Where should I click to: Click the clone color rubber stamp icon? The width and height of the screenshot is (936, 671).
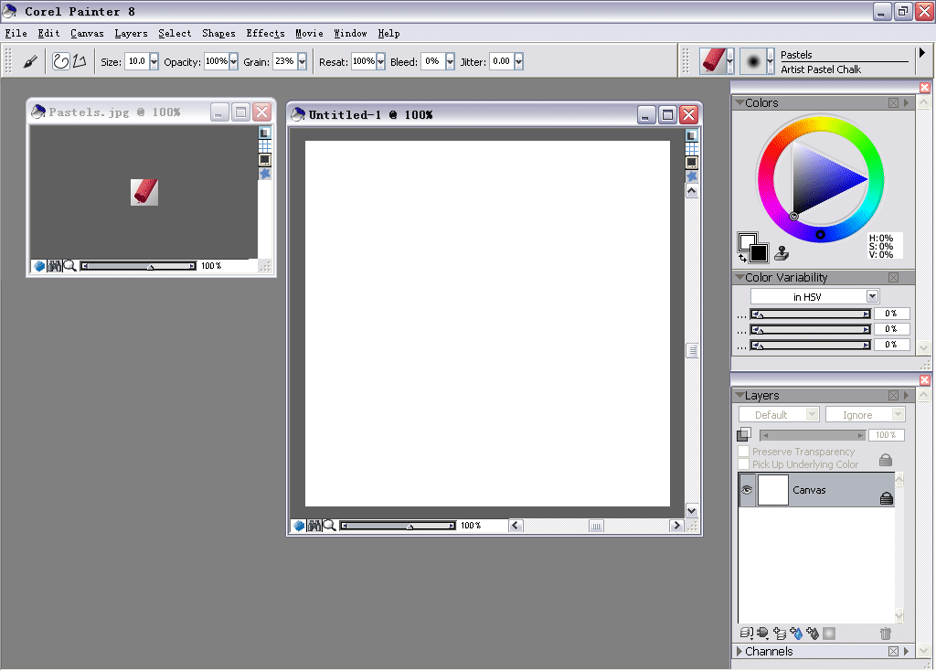[x=782, y=254]
